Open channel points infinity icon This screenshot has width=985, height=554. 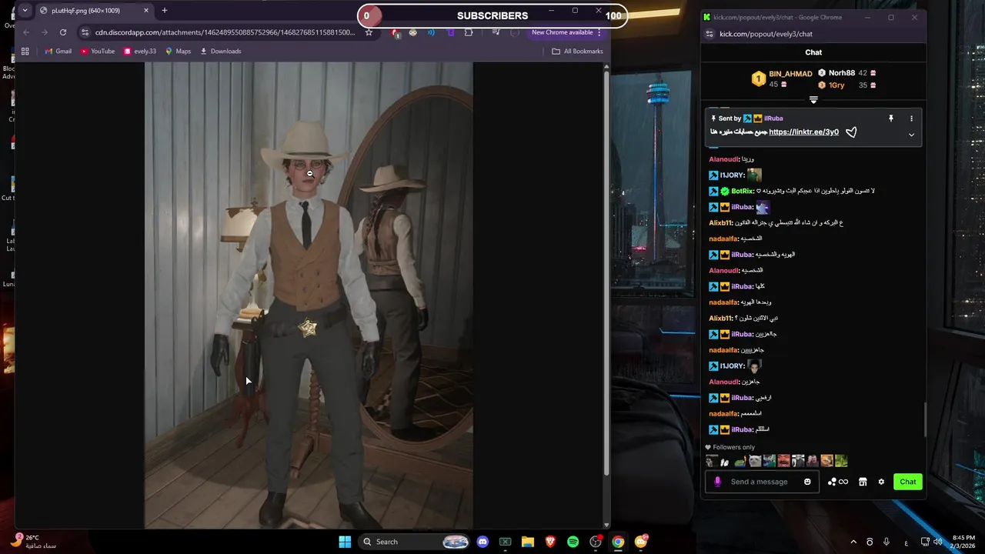838,482
